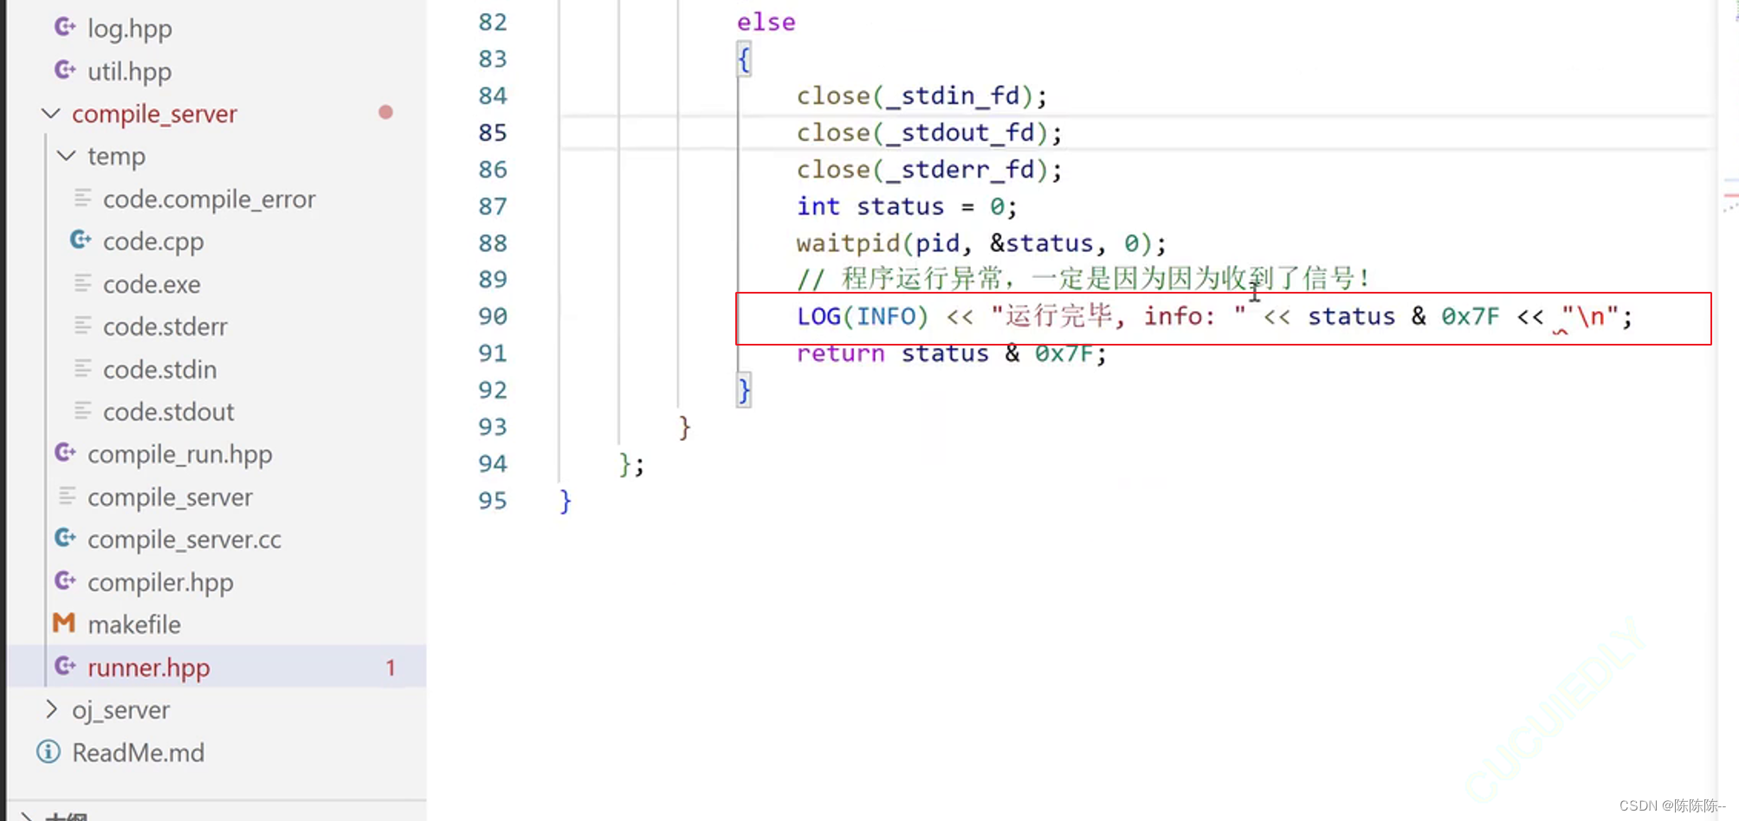Click the squiggly-underlined "\n" string on line 90
The height and width of the screenshot is (821, 1739).
click(x=1590, y=317)
